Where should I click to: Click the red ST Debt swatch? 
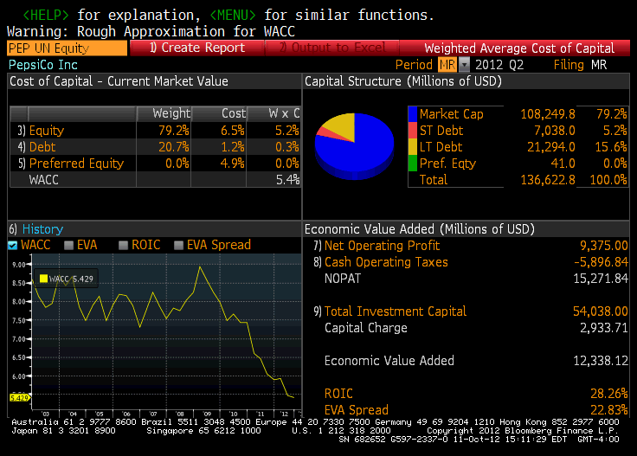click(412, 131)
